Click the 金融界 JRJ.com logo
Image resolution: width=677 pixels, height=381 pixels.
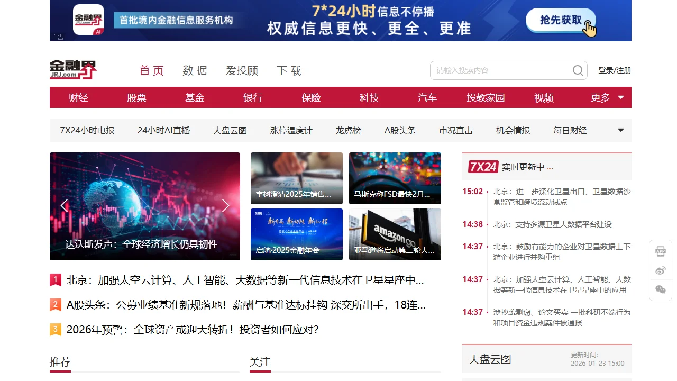click(x=73, y=70)
